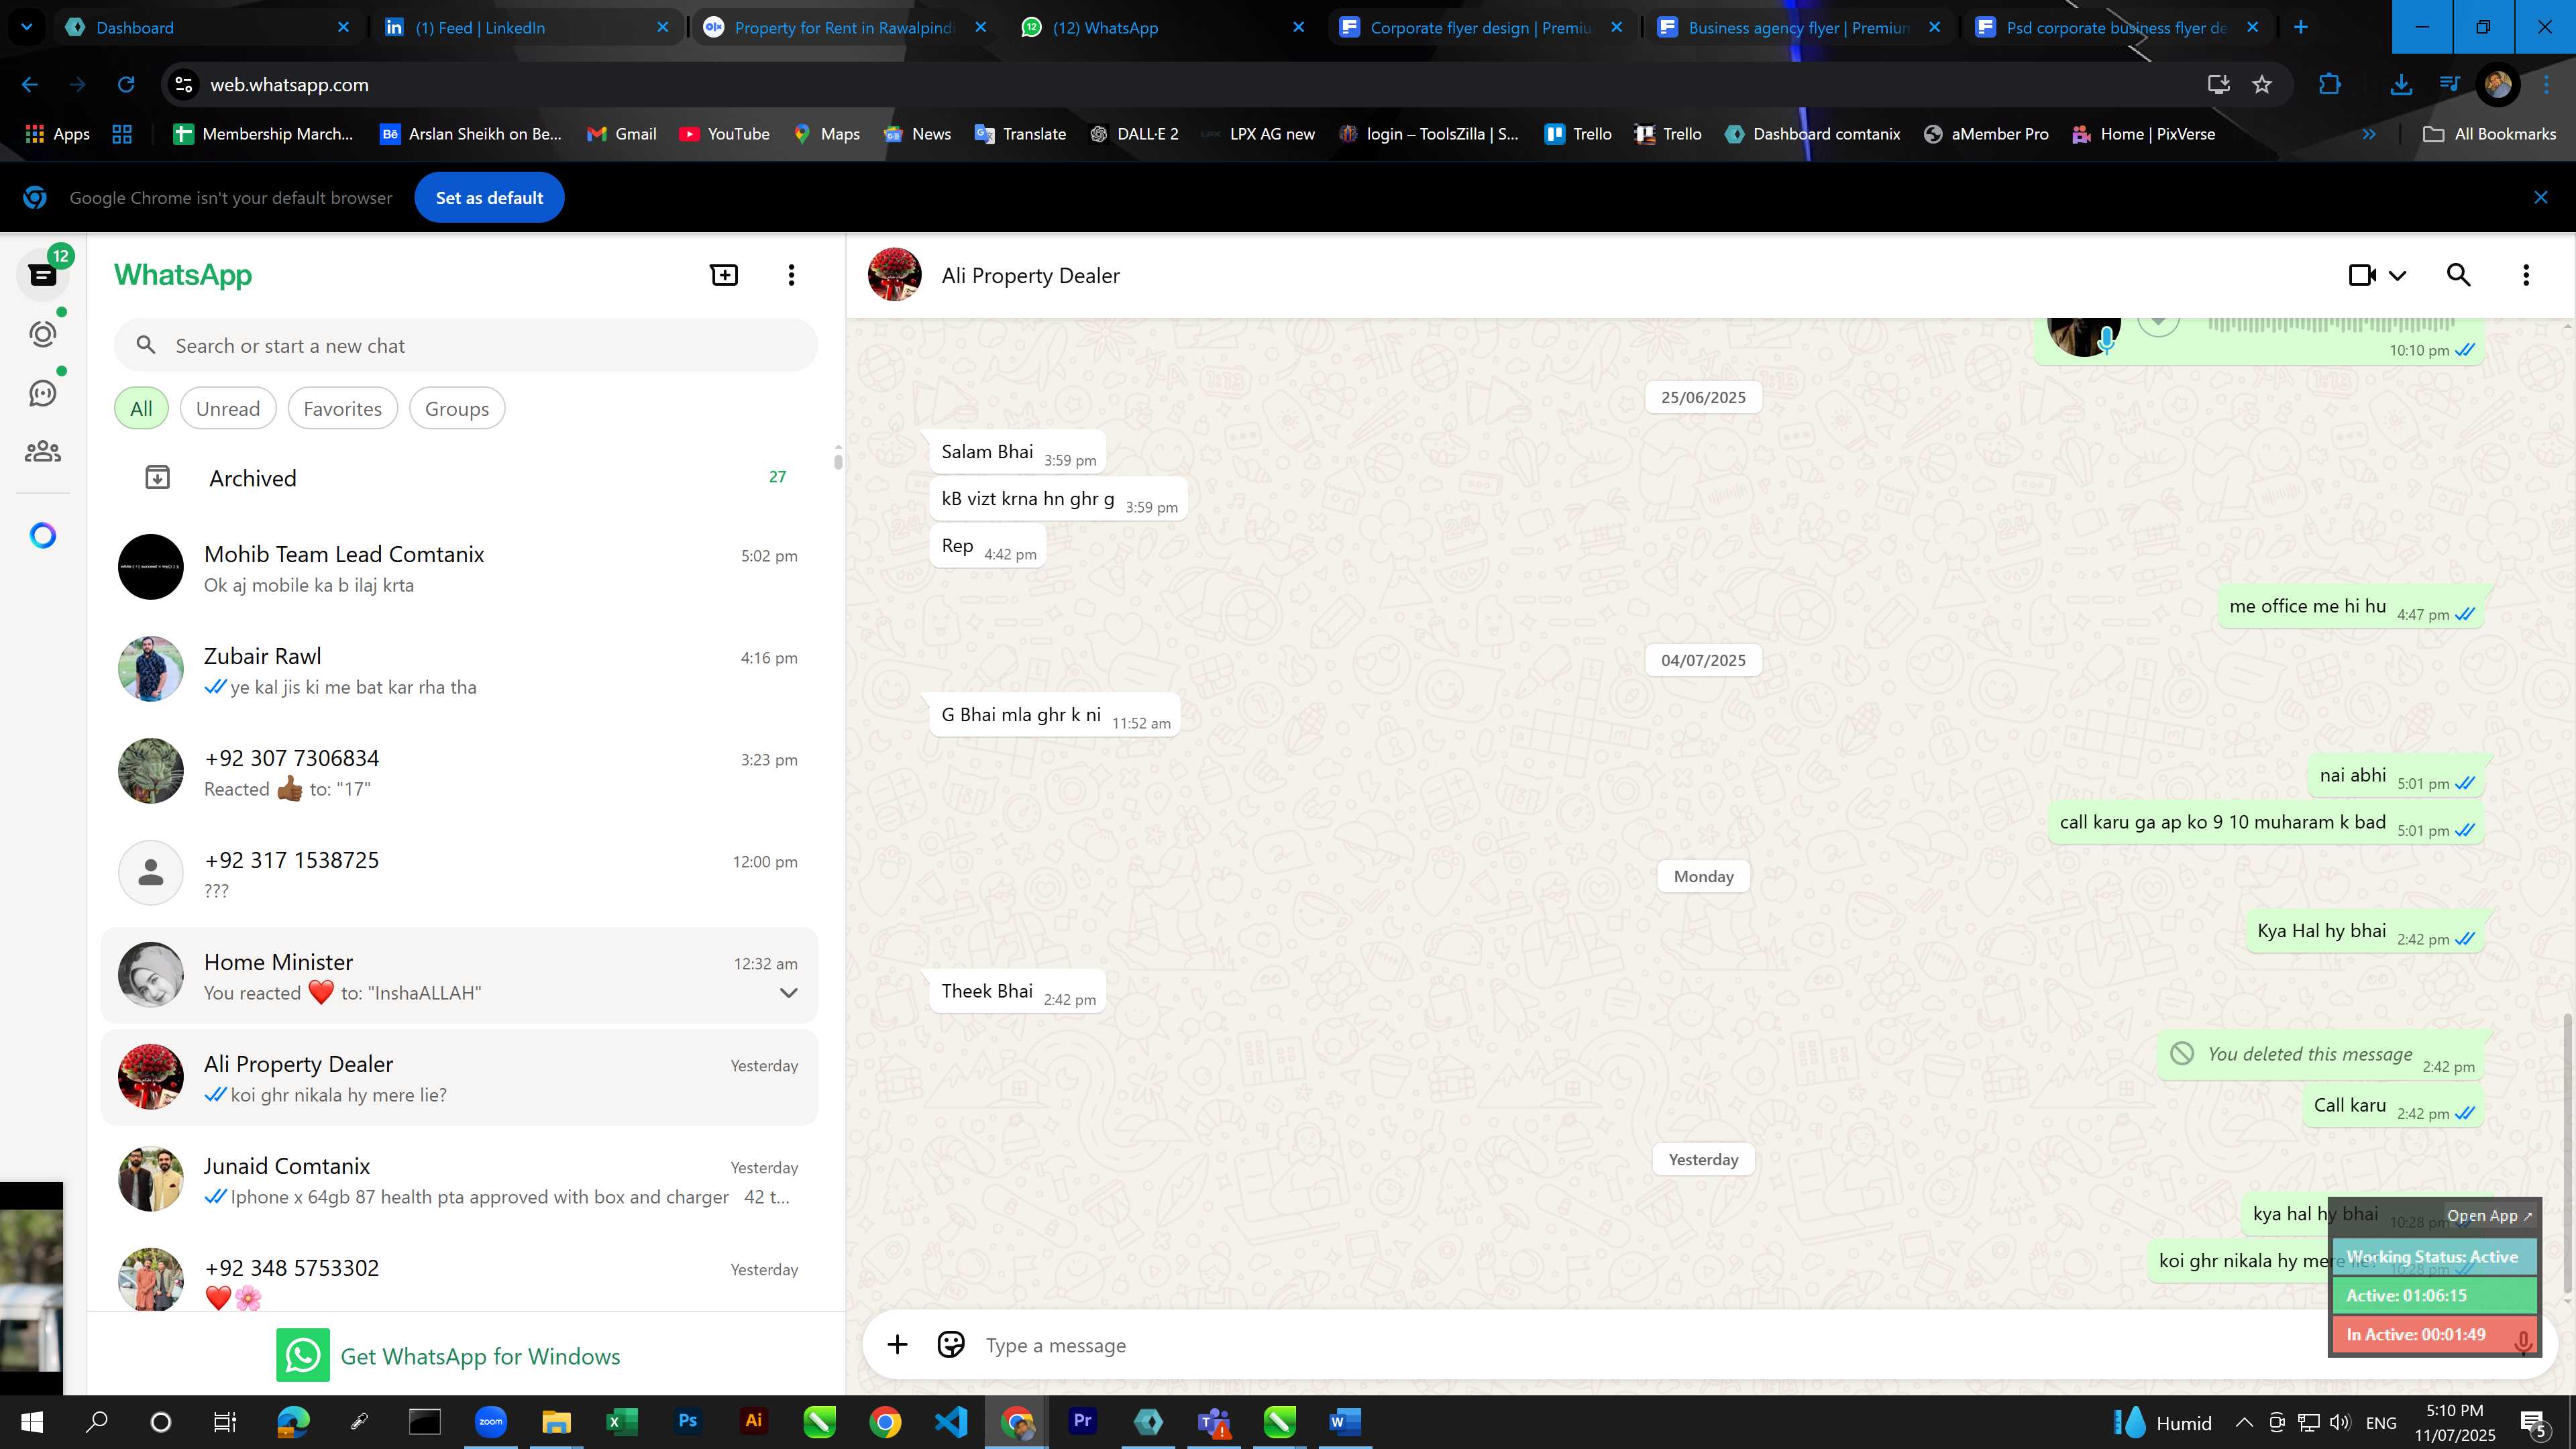
Task: Dismiss the default browser notification bar
Action: click(x=2541, y=198)
